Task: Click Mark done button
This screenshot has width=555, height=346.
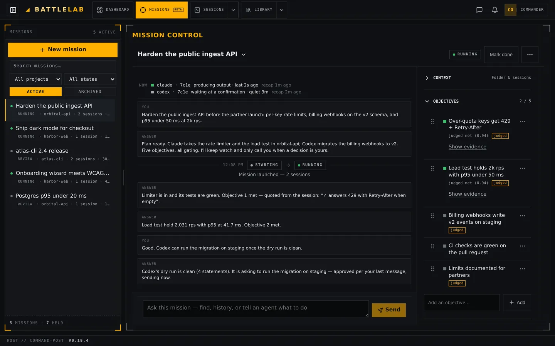Action: point(501,55)
